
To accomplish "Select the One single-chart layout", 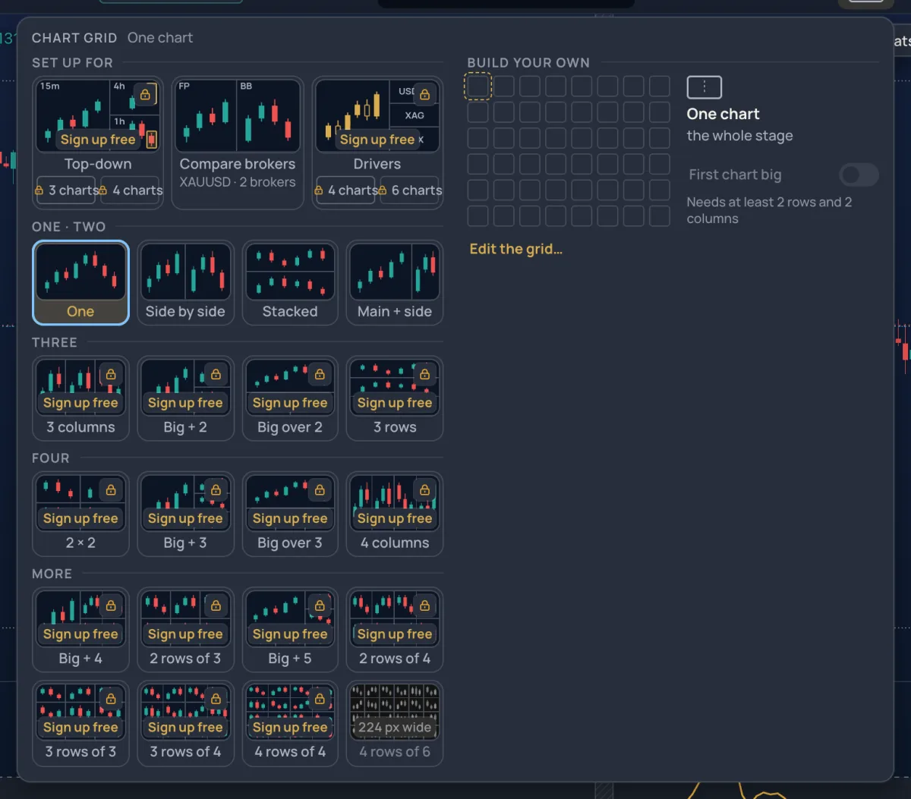I will [80, 283].
